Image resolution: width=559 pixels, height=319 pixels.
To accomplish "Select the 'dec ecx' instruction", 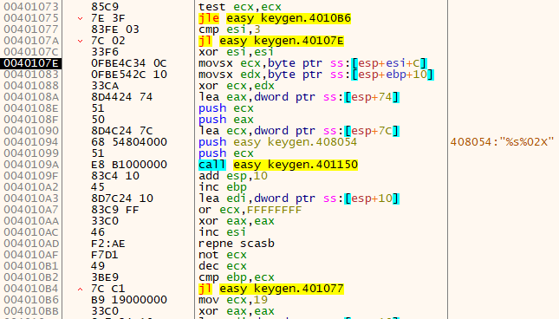I will pos(223,266).
